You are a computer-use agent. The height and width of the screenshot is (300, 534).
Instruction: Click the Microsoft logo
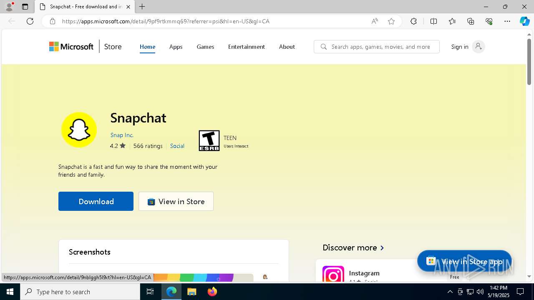click(71, 47)
